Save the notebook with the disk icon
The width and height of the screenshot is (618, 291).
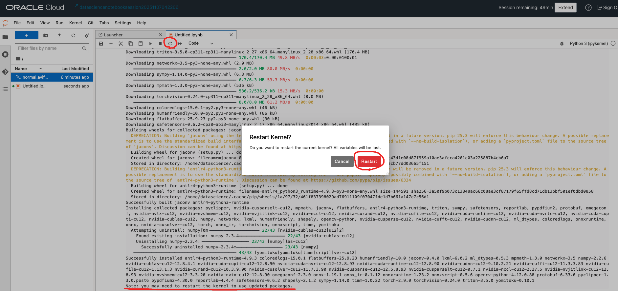coord(101,44)
